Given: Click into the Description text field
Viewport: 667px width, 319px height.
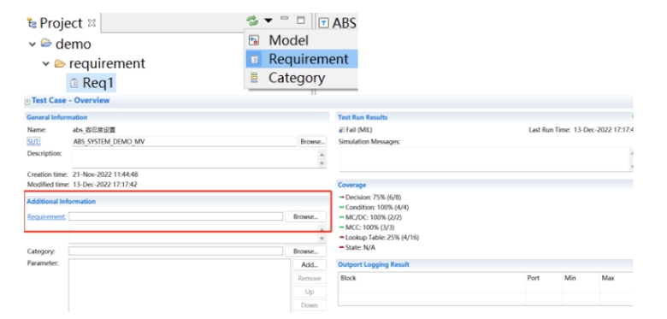Looking at the screenshot, I should (196, 159).
